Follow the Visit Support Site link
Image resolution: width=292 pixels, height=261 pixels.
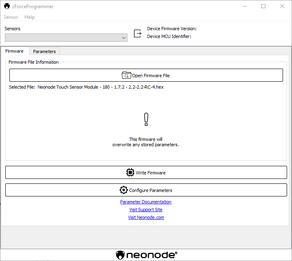(146, 210)
